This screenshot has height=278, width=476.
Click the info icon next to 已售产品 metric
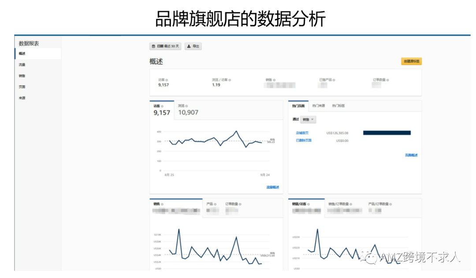tap(335, 80)
